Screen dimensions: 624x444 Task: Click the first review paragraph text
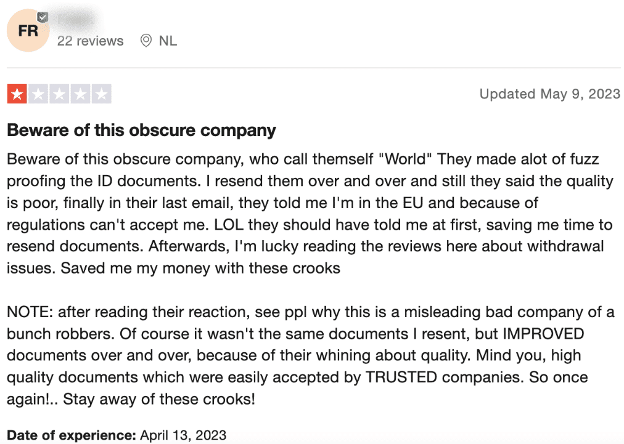pyautogui.click(x=310, y=214)
